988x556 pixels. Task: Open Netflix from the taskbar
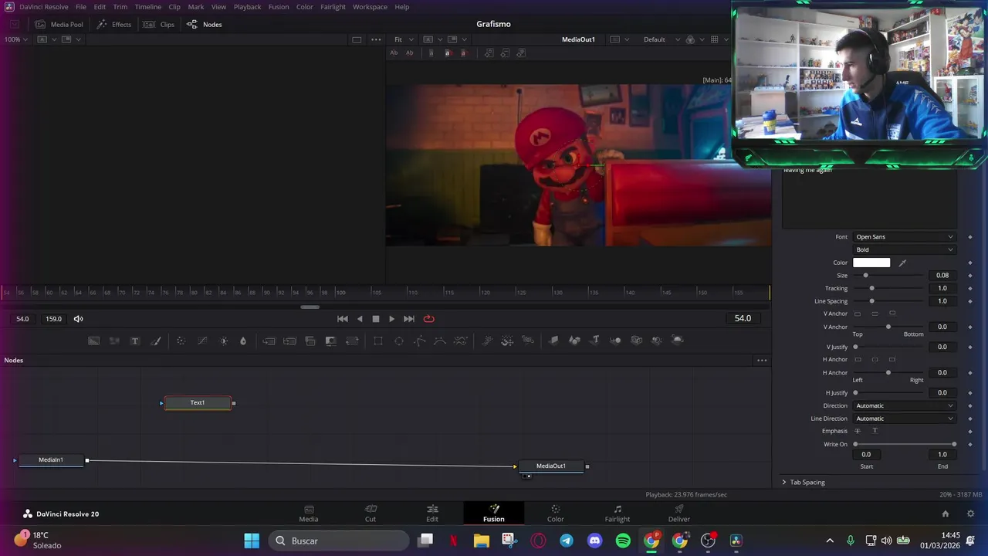point(454,541)
